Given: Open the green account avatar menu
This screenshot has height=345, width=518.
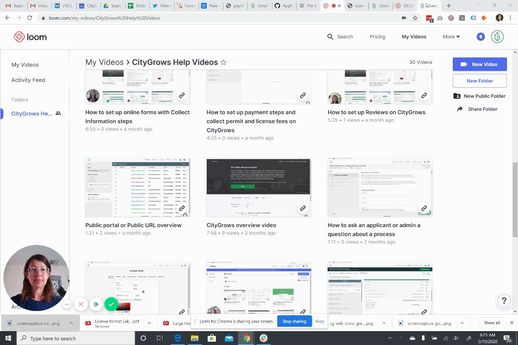Looking at the screenshot, I should click(497, 36).
